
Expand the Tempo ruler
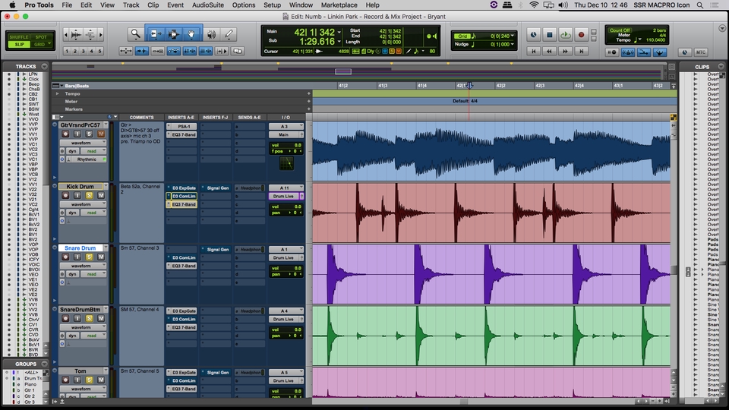pyautogui.click(x=58, y=93)
